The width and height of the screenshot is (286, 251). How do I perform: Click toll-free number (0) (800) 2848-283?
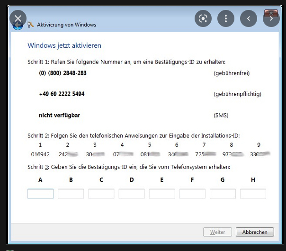tap(63, 73)
